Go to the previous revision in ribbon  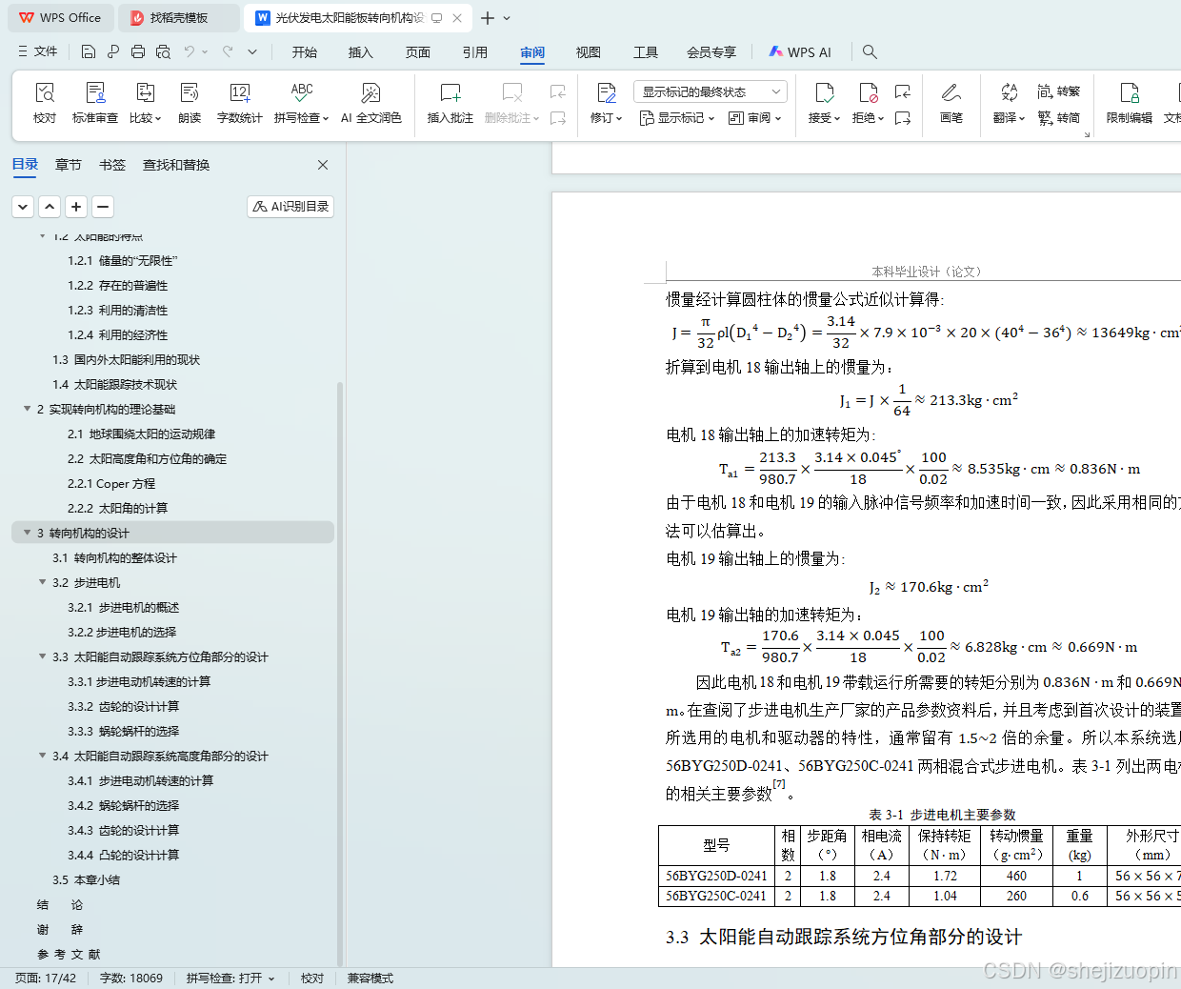tap(903, 91)
